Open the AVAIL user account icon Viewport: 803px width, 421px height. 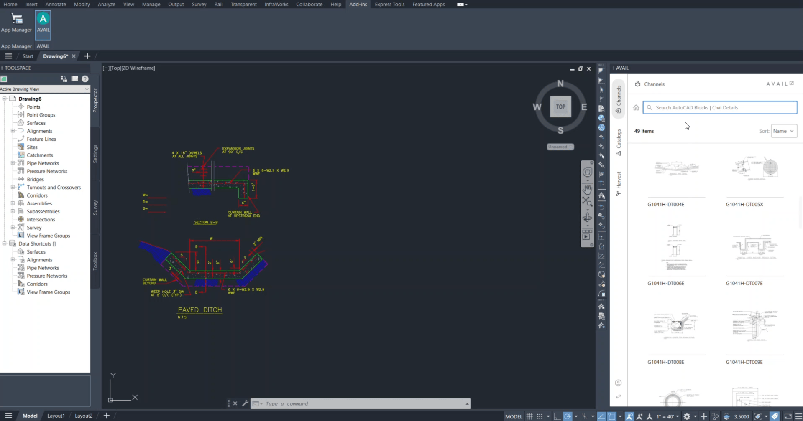(618, 383)
